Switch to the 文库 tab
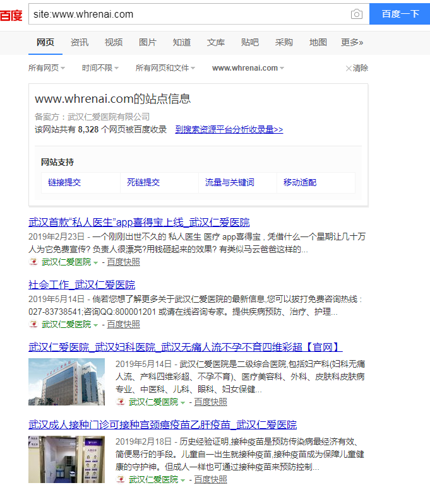 click(x=216, y=42)
